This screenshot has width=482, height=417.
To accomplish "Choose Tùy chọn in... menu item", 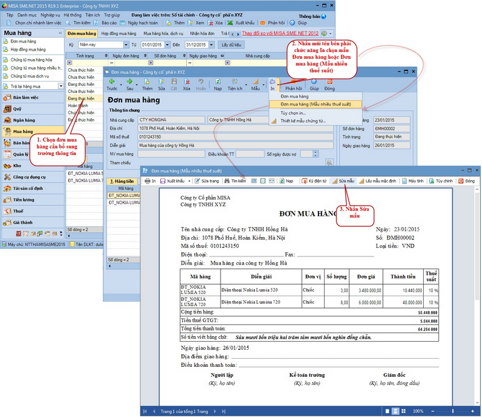I will (x=293, y=113).
